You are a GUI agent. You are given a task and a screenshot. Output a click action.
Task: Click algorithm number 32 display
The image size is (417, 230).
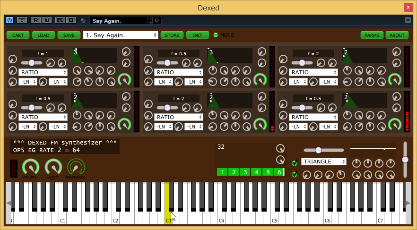(221, 147)
